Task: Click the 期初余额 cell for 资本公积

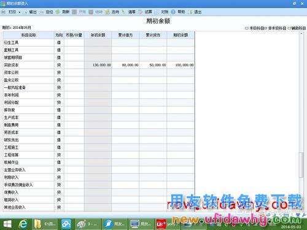Action: pos(181,72)
